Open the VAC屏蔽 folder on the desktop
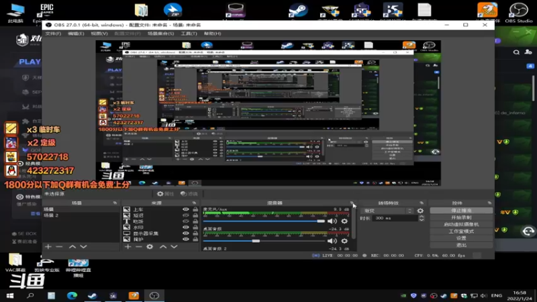 (x=15, y=263)
